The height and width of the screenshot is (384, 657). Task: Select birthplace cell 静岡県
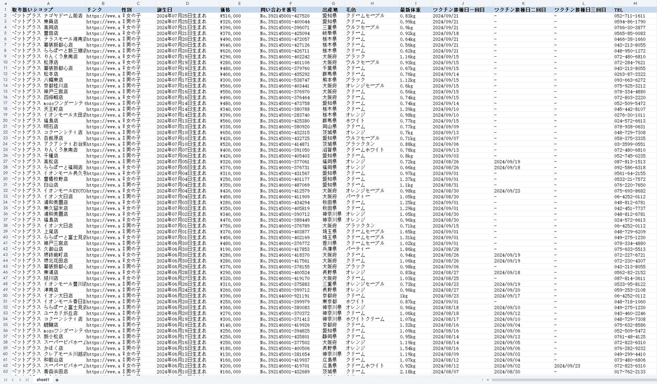[333, 336]
